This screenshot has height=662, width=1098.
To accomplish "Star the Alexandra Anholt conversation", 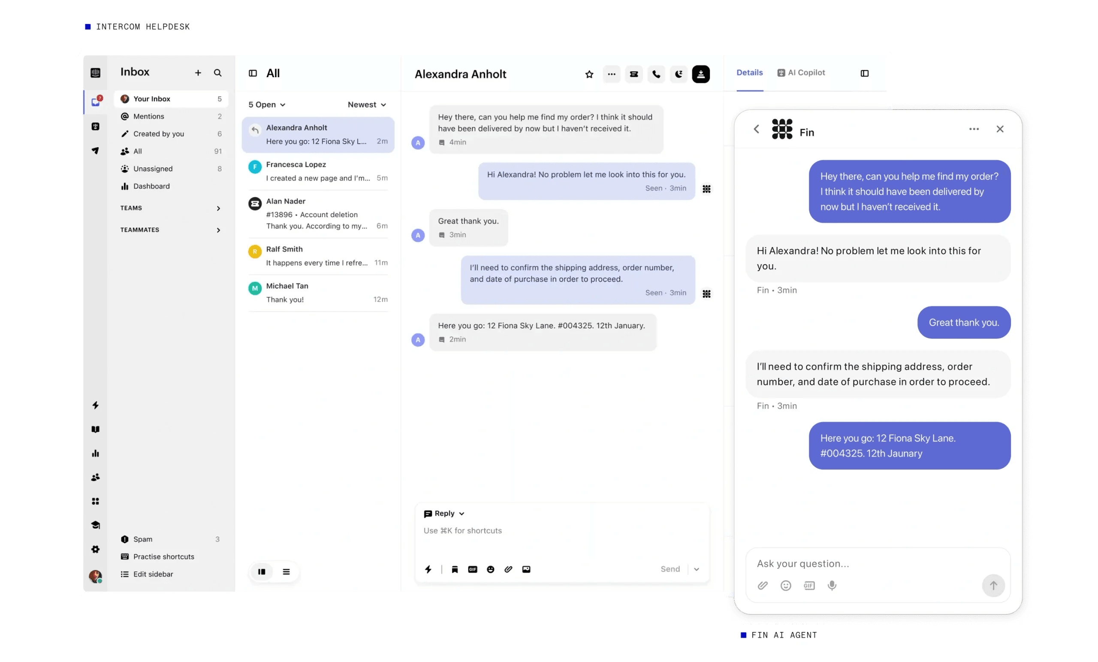I will point(589,75).
